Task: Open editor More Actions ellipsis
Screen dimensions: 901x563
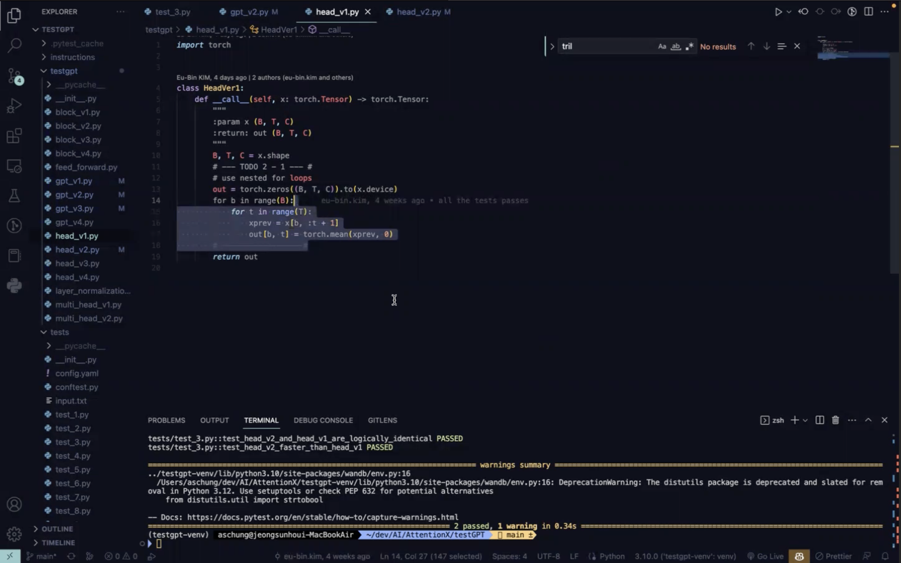Action: tap(885, 12)
